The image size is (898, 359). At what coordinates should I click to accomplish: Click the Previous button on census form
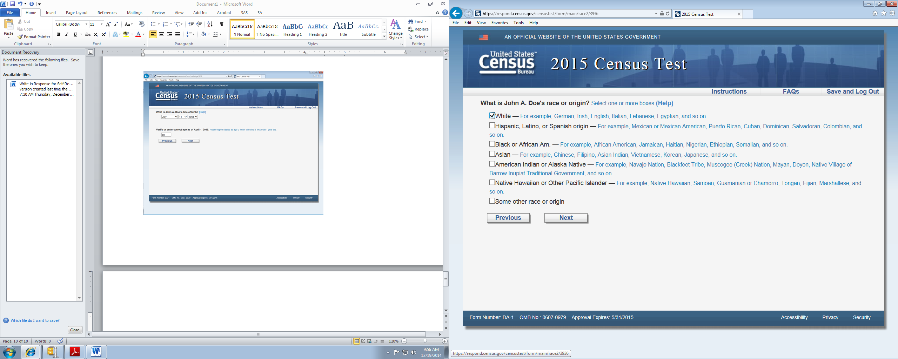(x=508, y=218)
